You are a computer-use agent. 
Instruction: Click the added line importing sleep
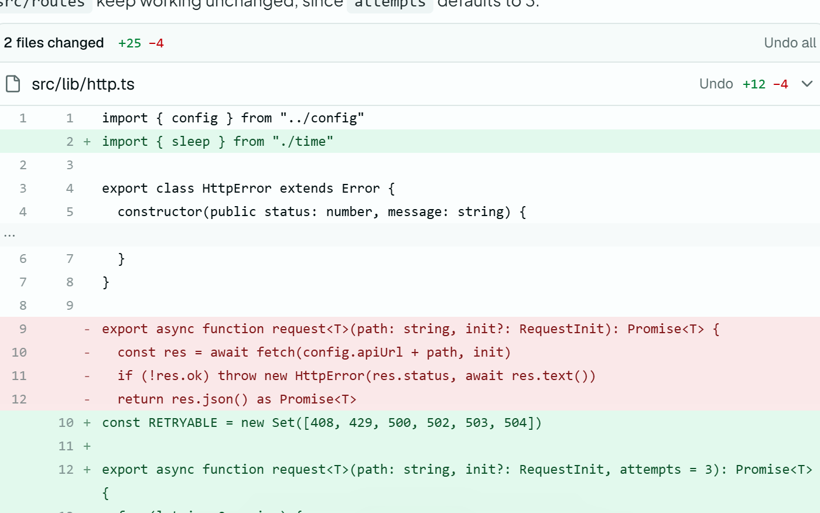coord(410,141)
